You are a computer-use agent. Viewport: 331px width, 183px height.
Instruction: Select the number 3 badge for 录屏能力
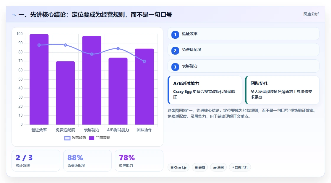[x=175, y=67]
